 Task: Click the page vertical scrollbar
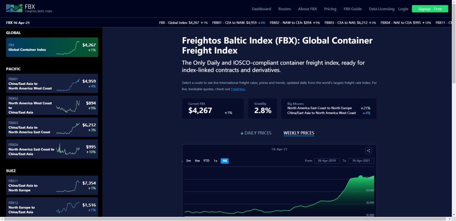pos(453,43)
